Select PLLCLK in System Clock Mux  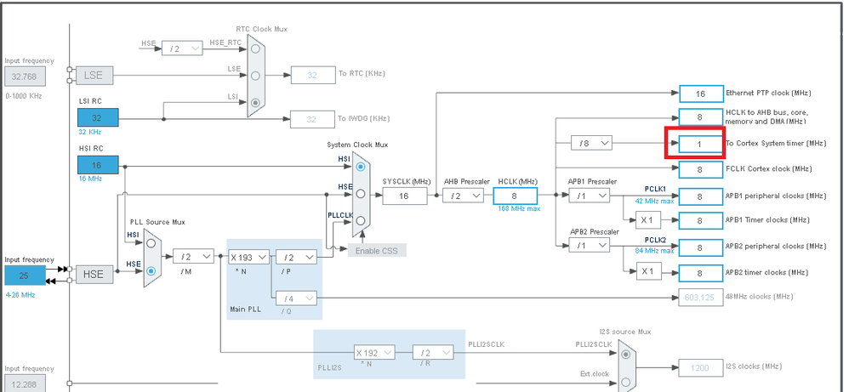pos(361,220)
